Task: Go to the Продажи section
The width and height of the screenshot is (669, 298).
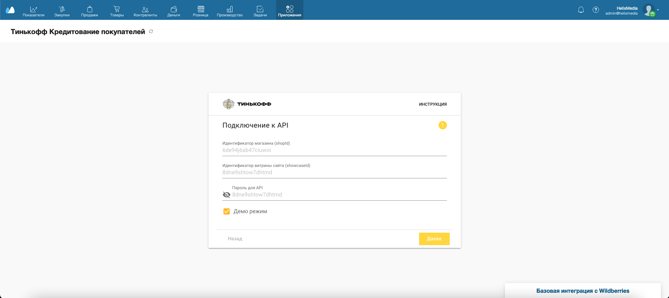Action: 90,11
